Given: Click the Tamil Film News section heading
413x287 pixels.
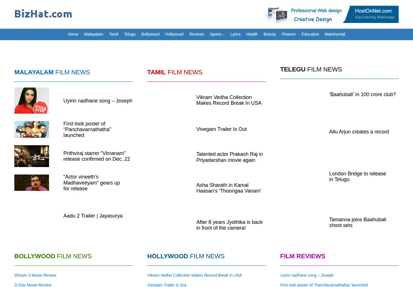Looking at the screenshot, I should click(x=175, y=72).
